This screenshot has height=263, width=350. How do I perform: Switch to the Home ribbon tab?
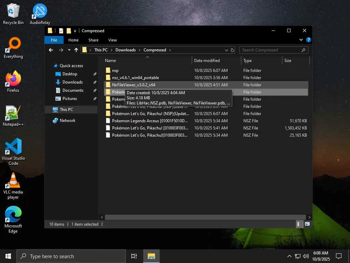73,40
